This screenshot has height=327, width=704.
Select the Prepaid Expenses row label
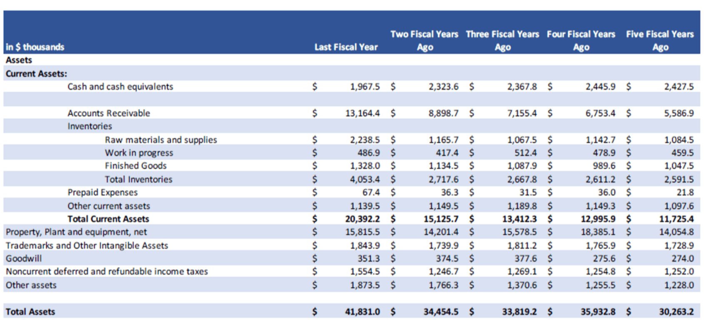tap(102, 192)
